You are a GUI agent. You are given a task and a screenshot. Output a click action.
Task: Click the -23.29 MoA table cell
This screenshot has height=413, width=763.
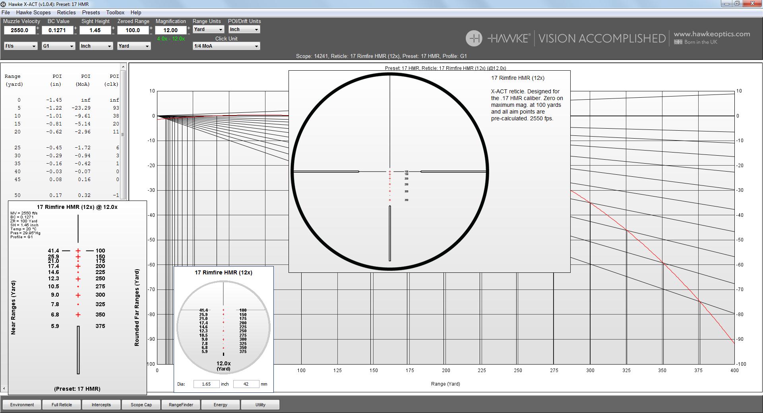point(81,108)
